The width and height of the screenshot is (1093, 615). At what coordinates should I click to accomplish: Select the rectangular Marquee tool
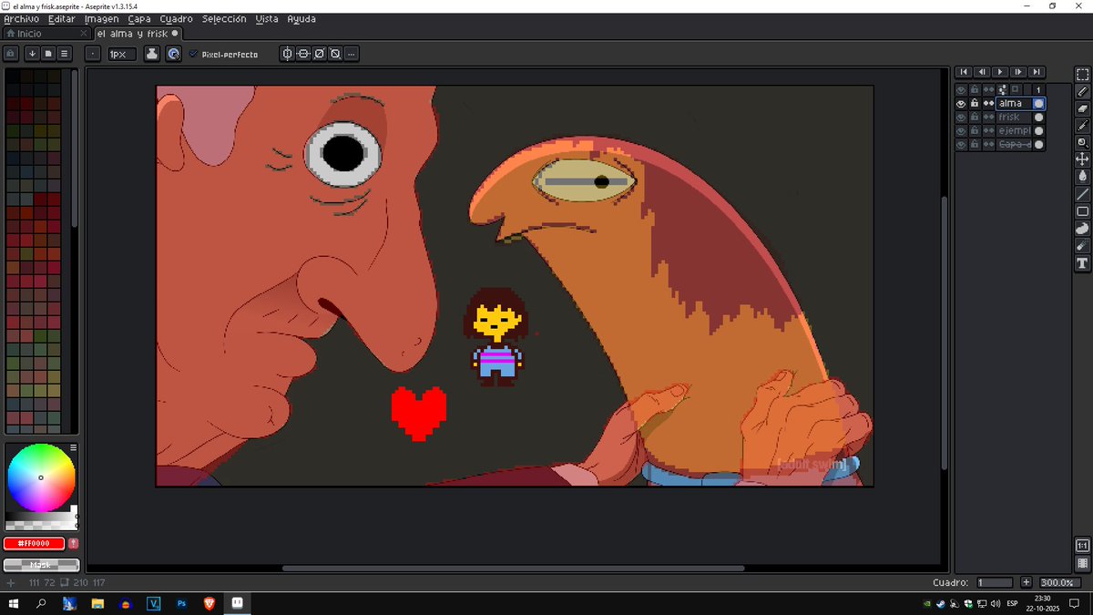(1082, 75)
